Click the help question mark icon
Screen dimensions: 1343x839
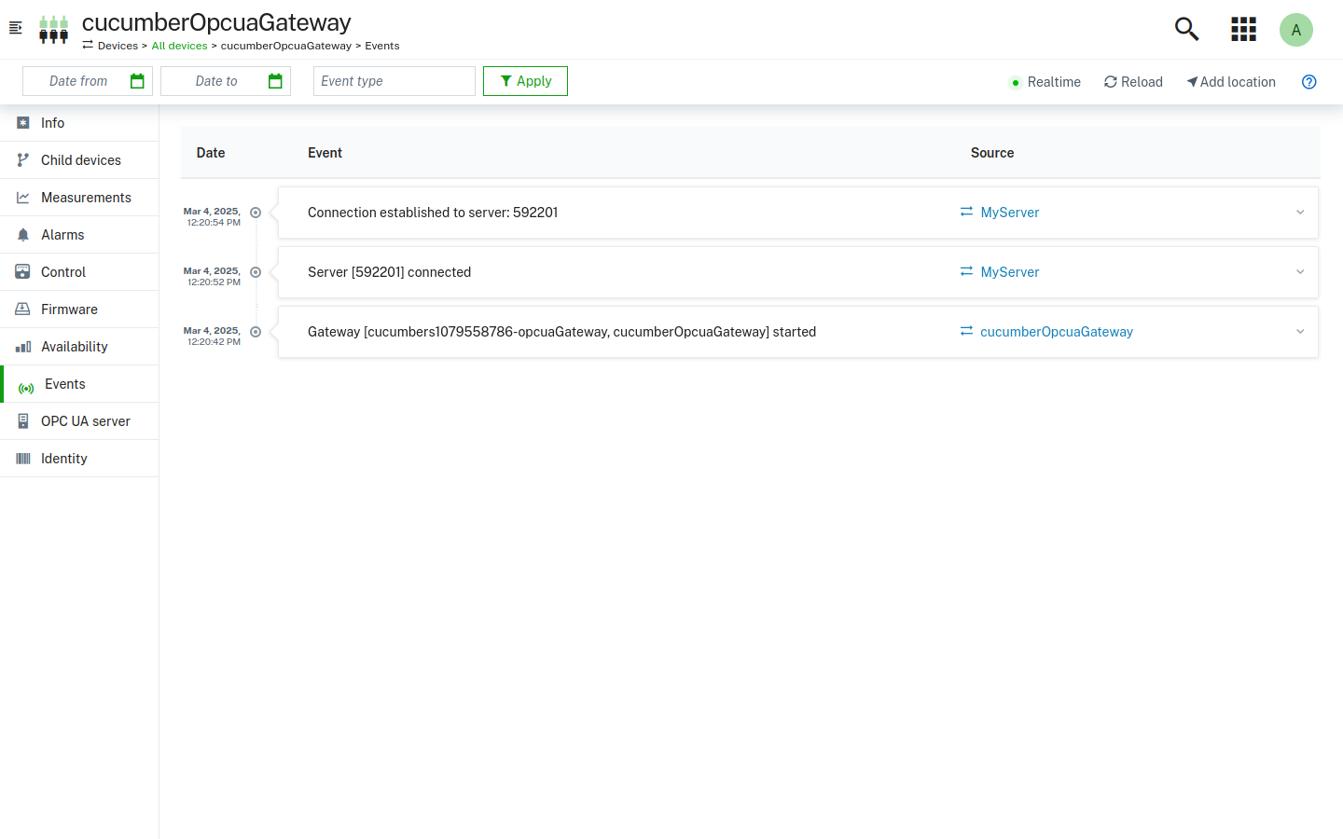[1308, 81]
